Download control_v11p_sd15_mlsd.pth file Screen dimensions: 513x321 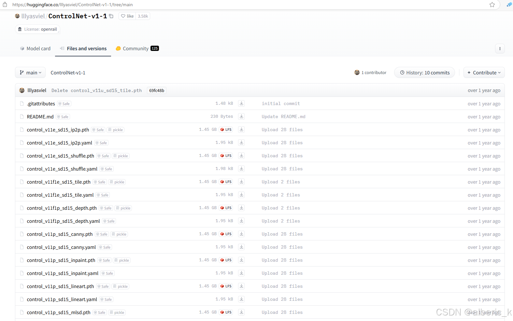coord(241,312)
